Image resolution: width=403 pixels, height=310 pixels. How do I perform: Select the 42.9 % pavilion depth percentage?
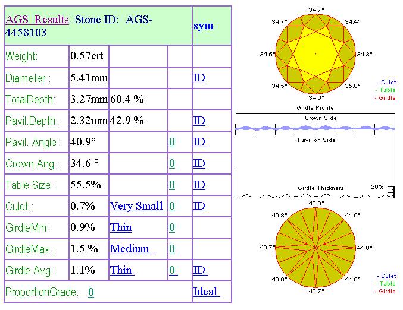click(x=127, y=121)
